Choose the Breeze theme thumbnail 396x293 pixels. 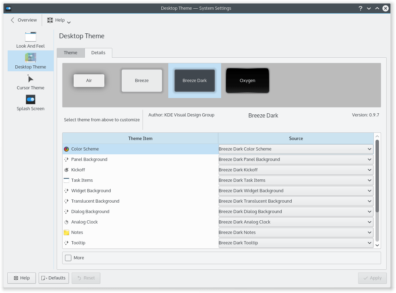tap(142, 81)
